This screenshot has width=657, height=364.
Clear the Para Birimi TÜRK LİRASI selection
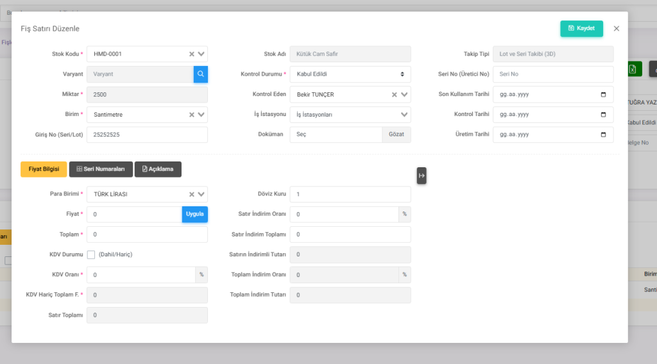tap(191, 194)
